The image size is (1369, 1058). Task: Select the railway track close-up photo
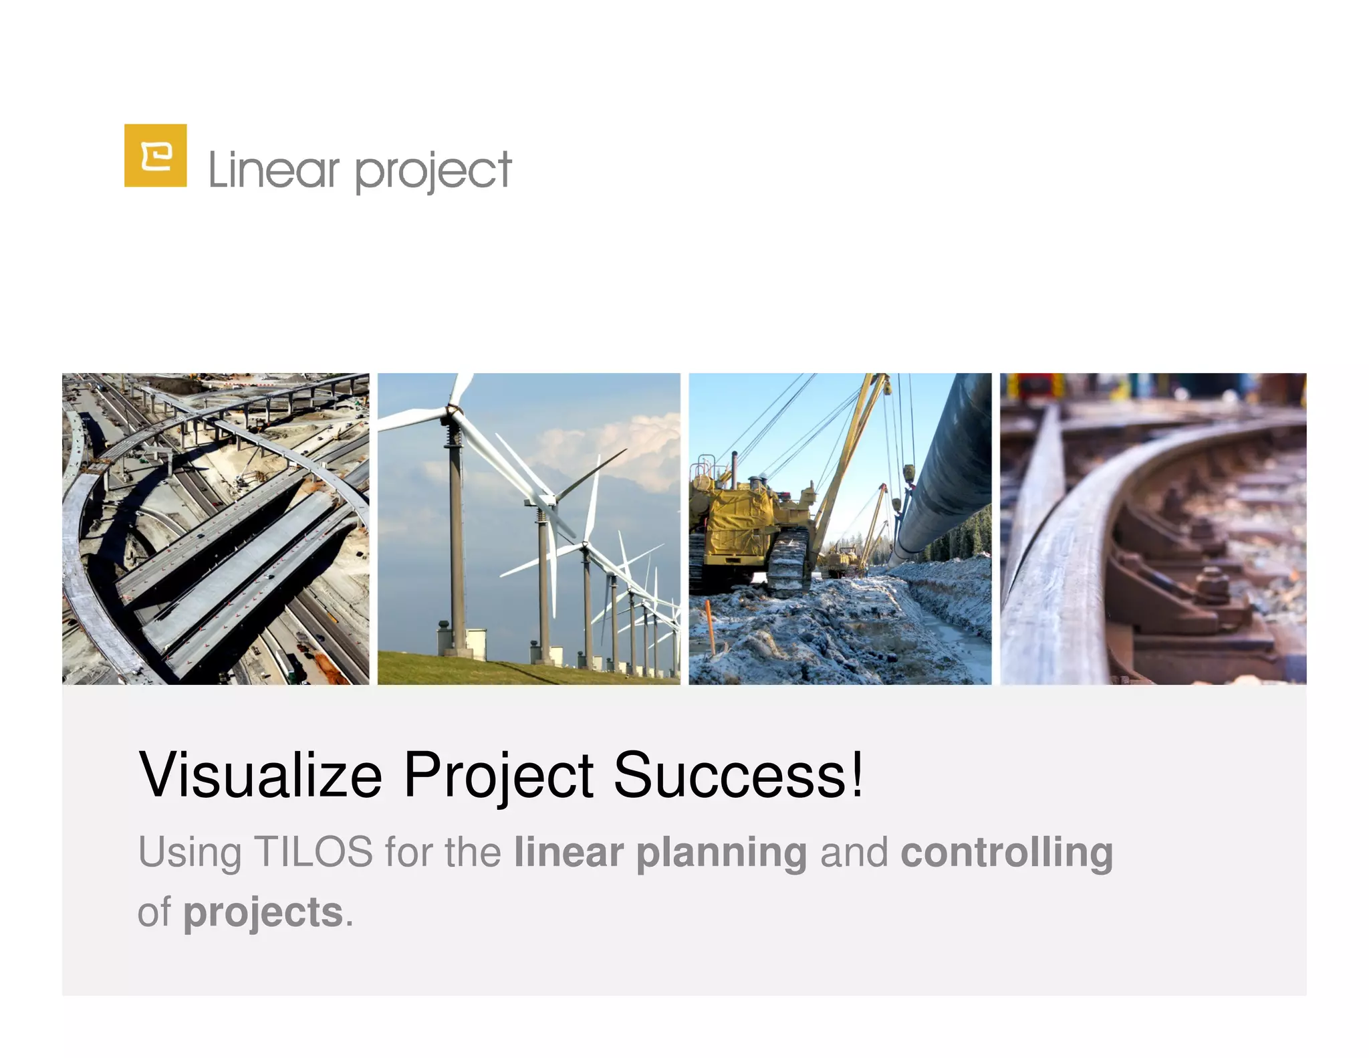tap(1152, 528)
